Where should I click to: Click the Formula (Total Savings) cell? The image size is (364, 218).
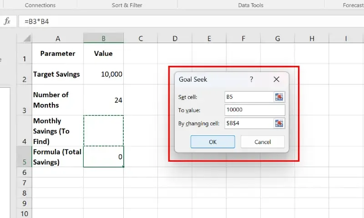point(58,157)
